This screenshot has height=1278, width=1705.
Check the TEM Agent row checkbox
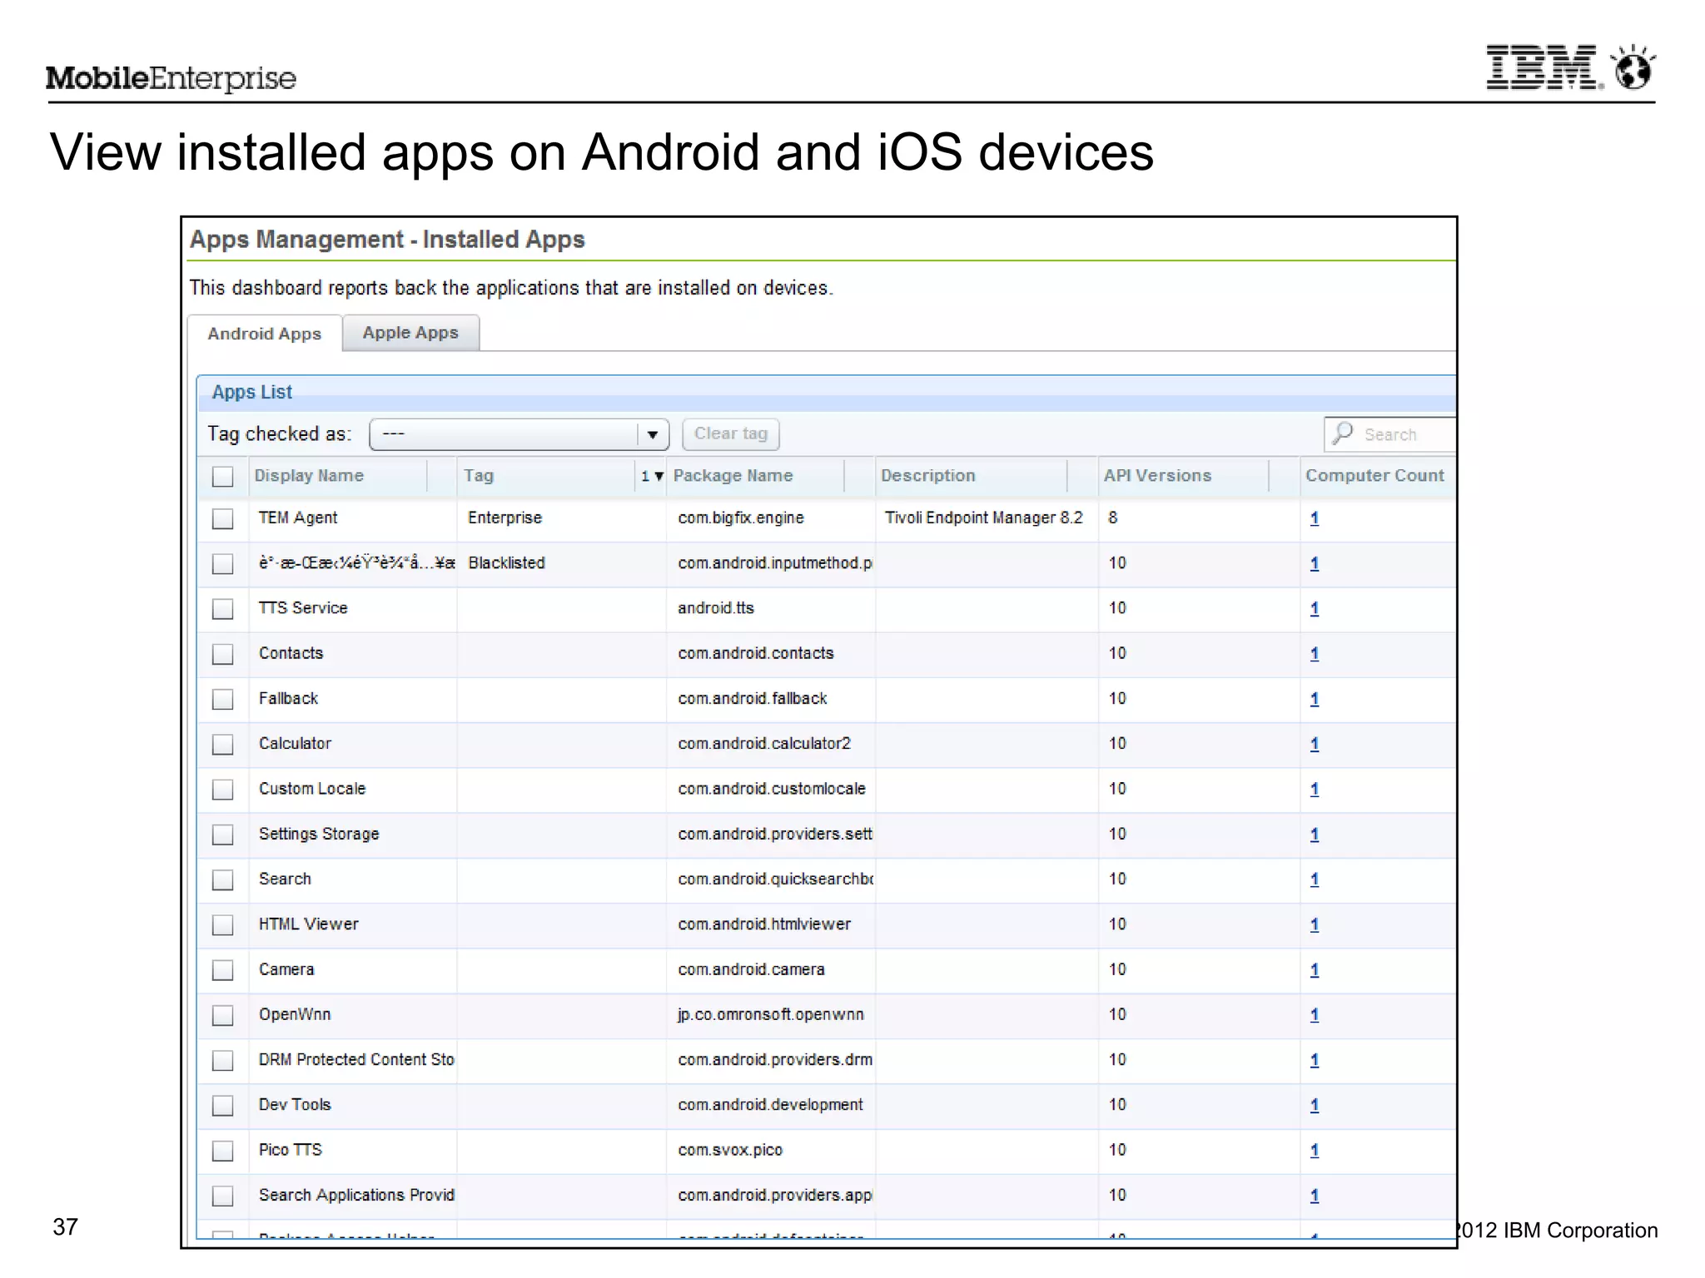click(222, 518)
